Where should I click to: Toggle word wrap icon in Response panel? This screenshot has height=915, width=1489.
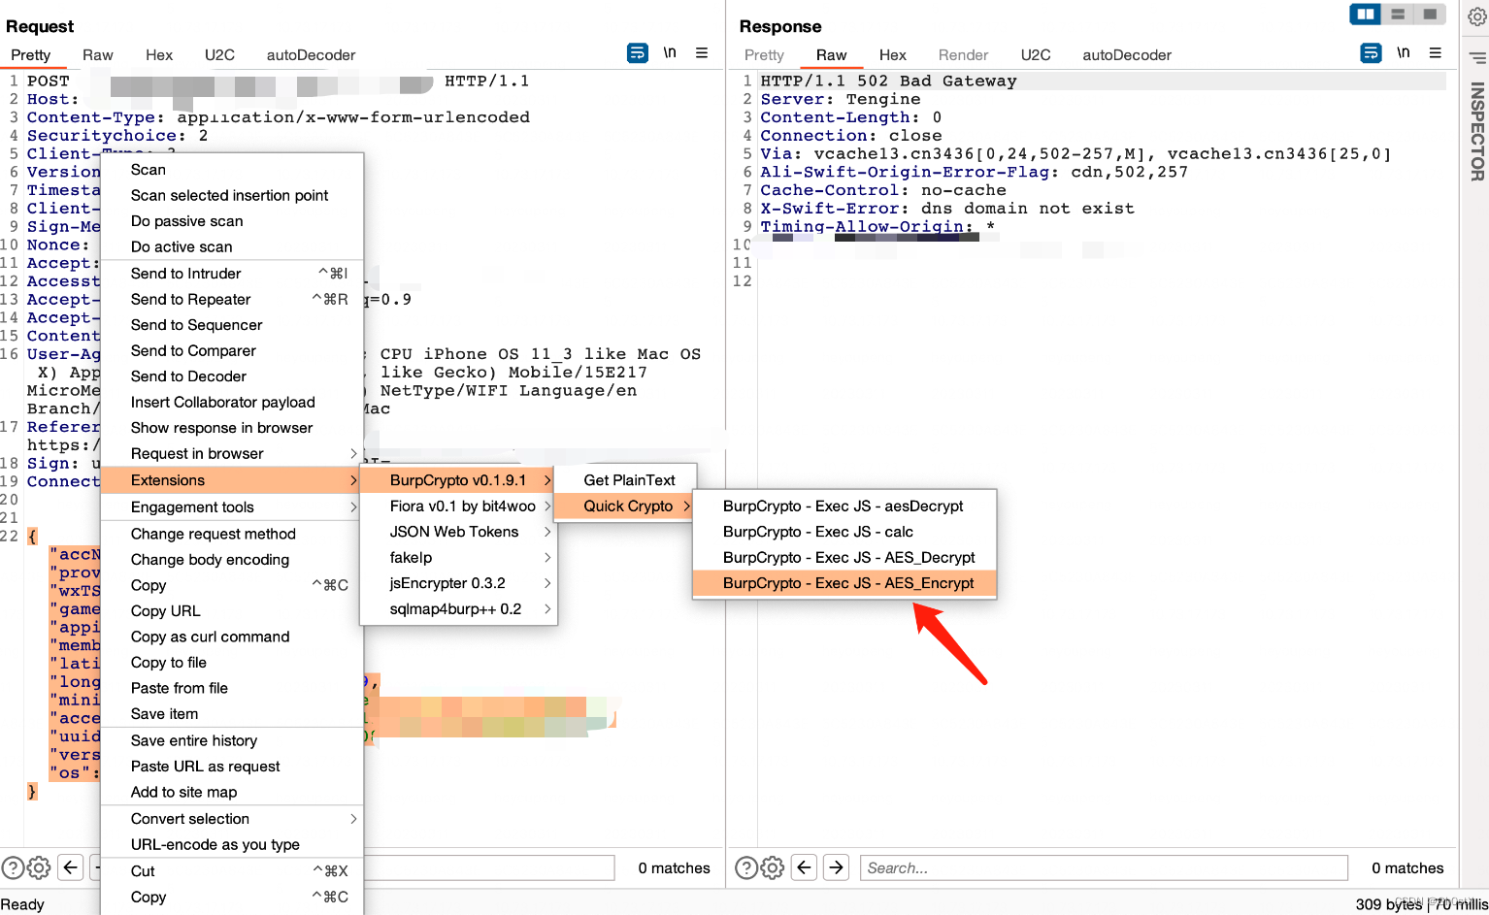pos(1371,53)
